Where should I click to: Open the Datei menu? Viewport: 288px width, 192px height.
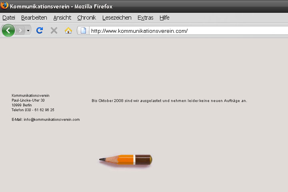click(9, 18)
